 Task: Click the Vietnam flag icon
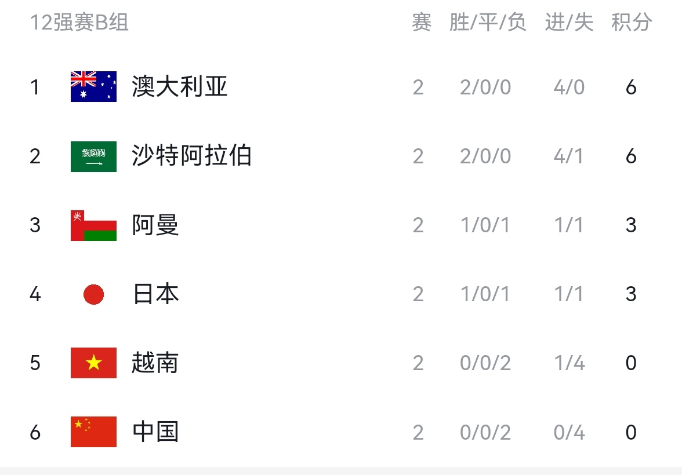93,363
